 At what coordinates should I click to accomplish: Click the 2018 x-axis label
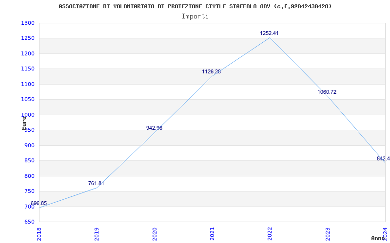39,234
